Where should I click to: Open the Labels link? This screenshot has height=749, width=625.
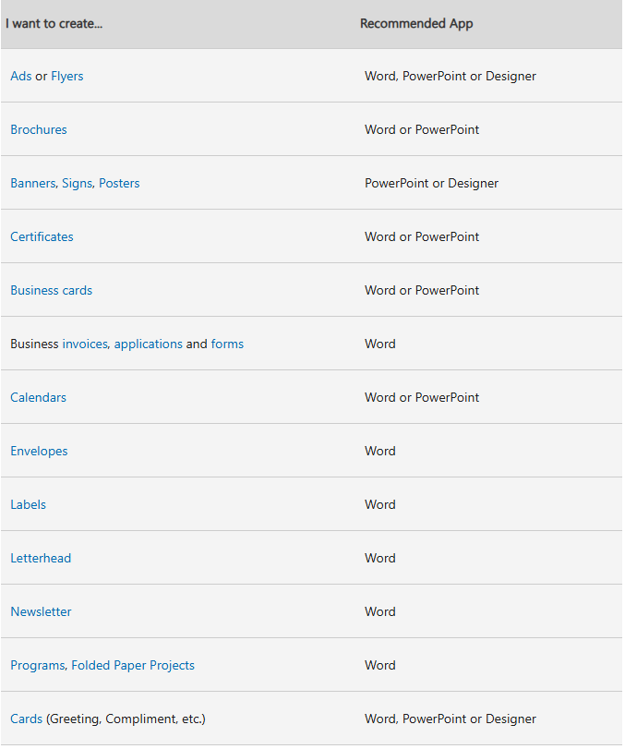29,504
